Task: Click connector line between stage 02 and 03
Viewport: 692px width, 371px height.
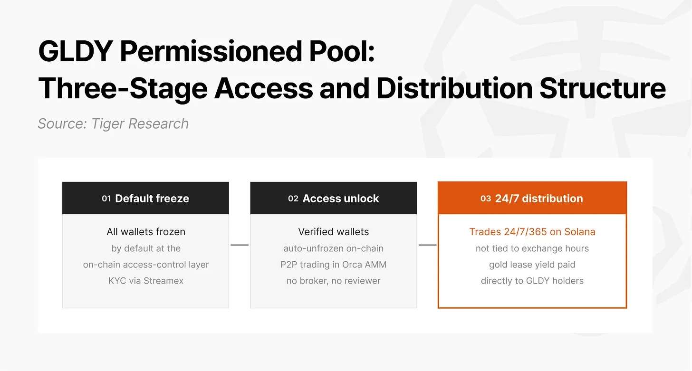Action: [x=428, y=245]
